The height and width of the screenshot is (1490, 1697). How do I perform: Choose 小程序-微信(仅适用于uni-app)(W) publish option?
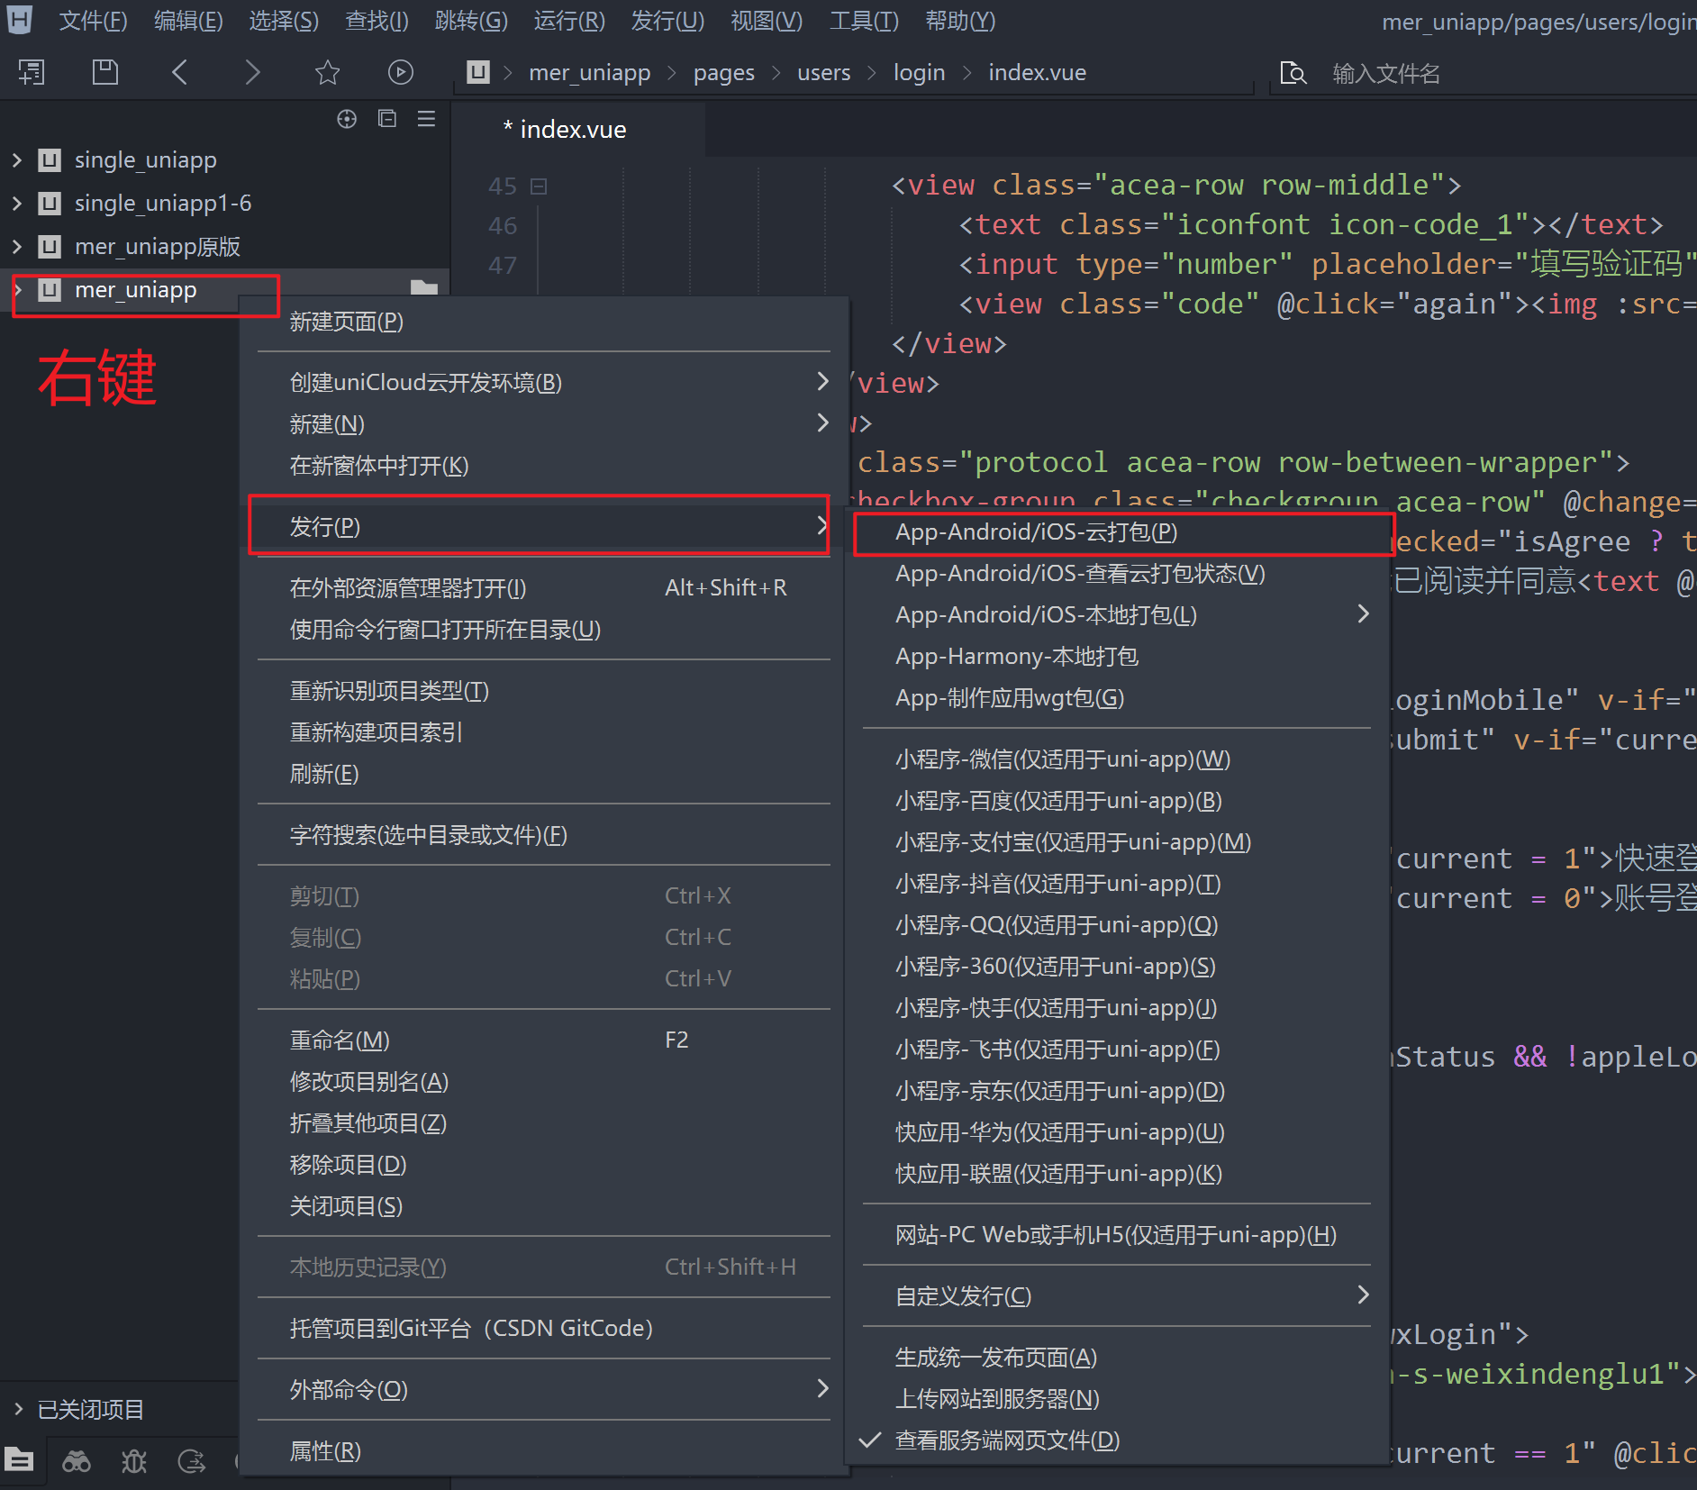1062,759
